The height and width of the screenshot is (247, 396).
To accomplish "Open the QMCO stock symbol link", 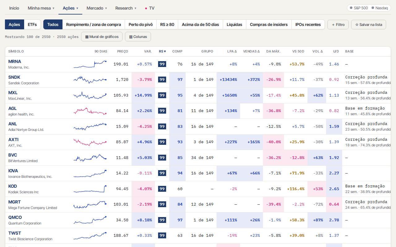I will tap(15, 217).
